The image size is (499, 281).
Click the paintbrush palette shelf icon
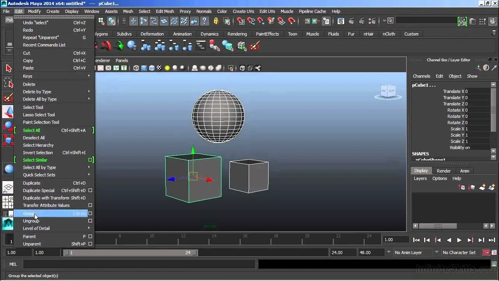255,46
